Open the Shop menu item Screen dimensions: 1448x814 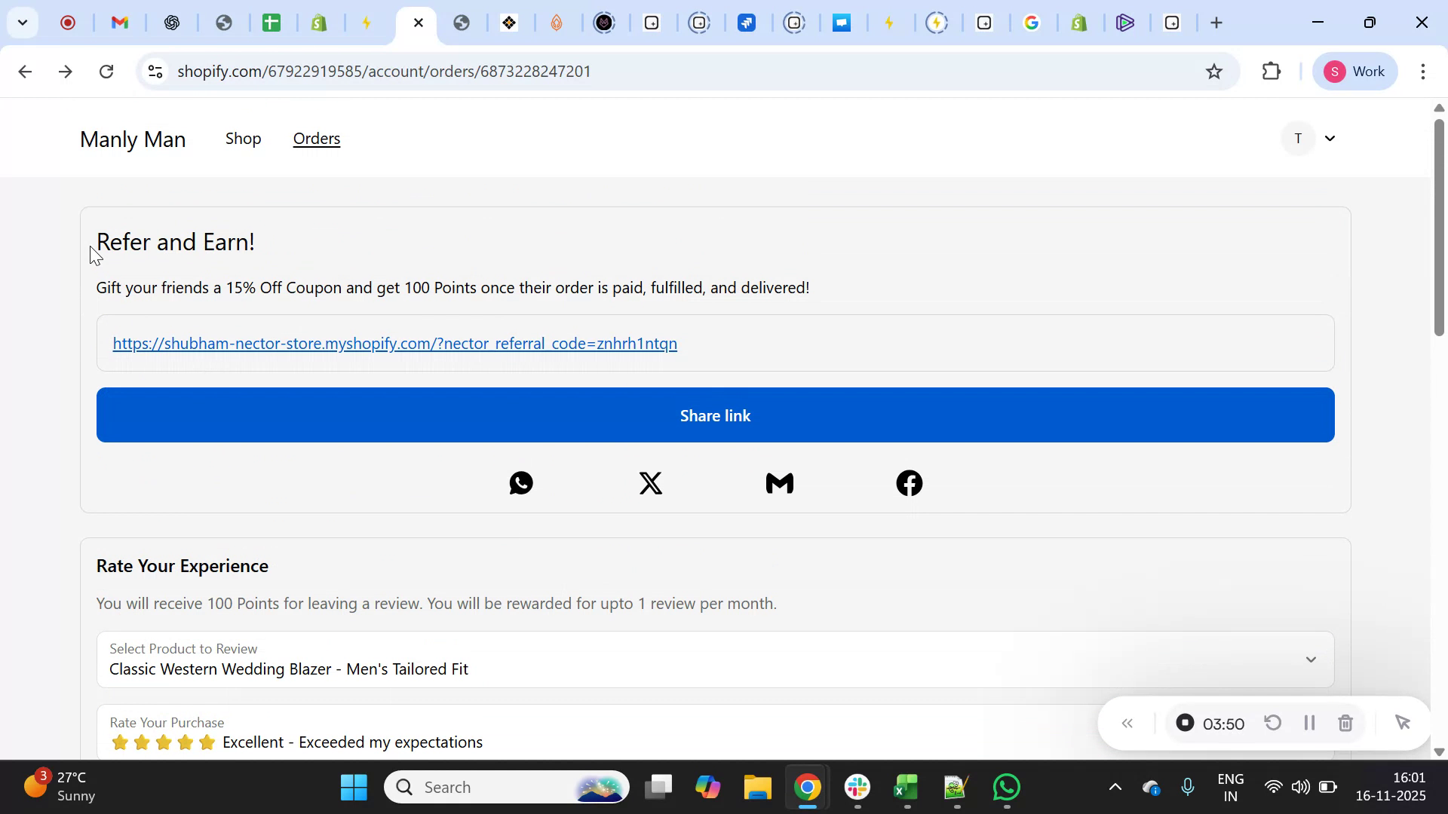click(242, 138)
